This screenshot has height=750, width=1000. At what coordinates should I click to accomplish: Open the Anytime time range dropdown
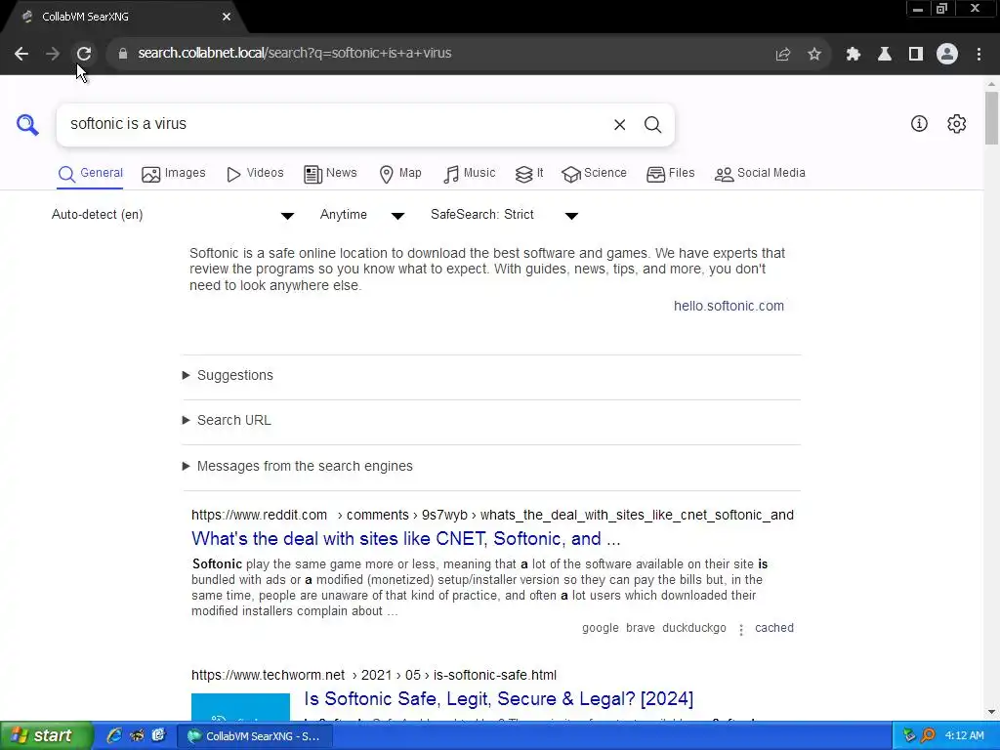(x=362, y=215)
